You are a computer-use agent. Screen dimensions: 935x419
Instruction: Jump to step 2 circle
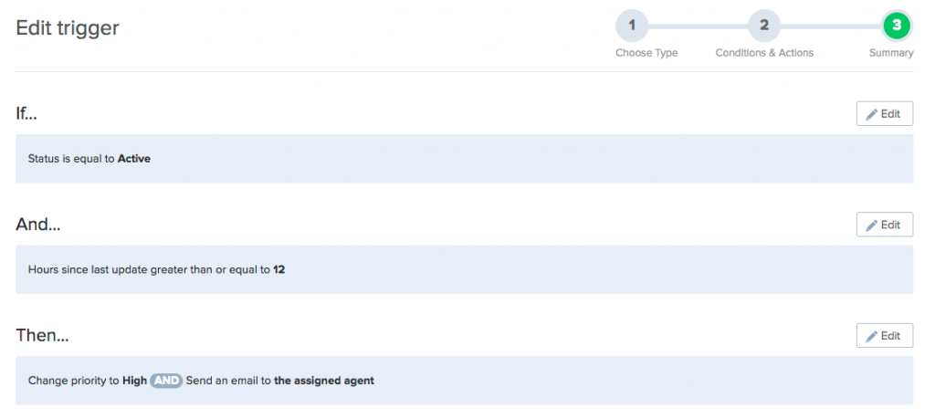763,26
